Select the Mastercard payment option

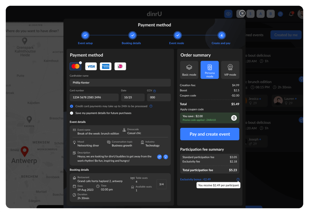(x=75, y=66)
